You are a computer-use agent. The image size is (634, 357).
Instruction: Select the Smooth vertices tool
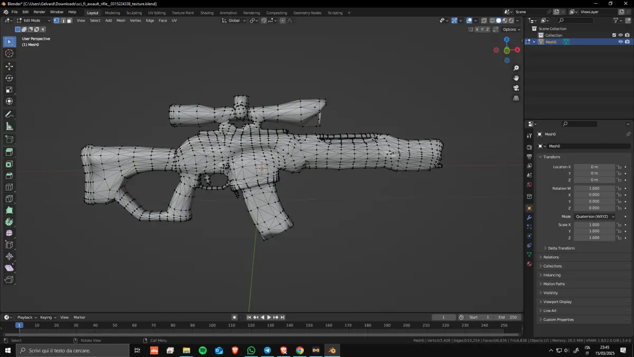pos(10,233)
